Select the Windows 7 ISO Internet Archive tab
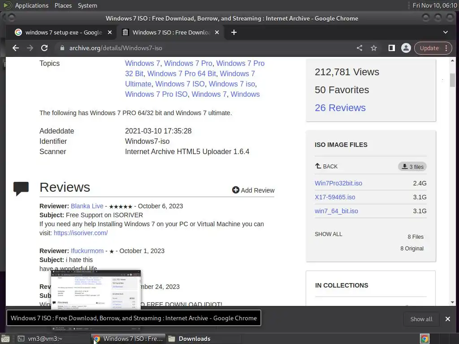Viewport: 459px width, 344px height. pyautogui.click(x=170, y=32)
